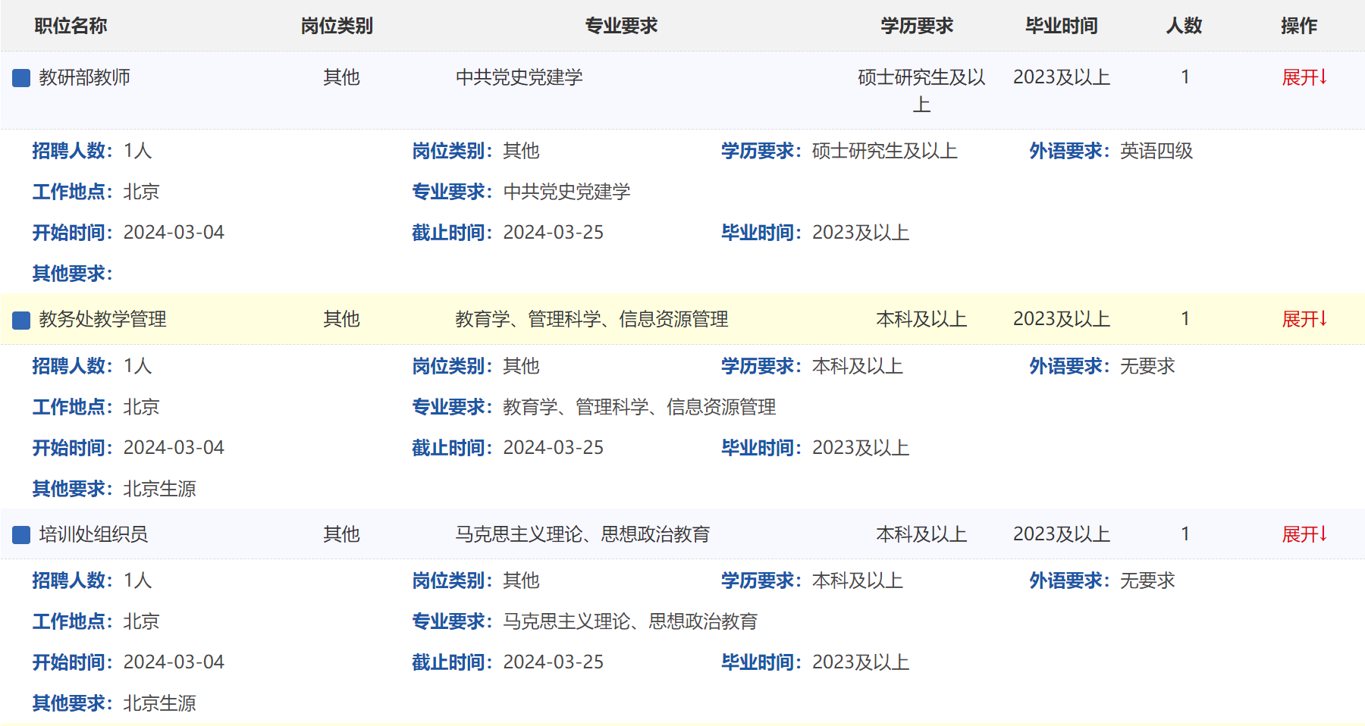Click blue square icon beside 教研部教师
Image resolution: width=1365 pixels, height=726 pixels.
coord(21,77)
